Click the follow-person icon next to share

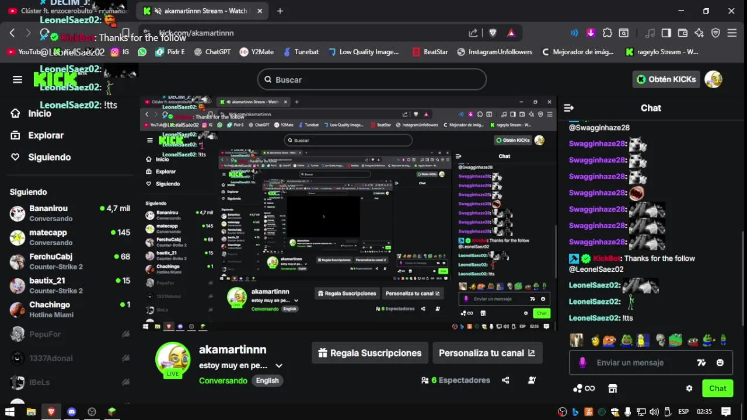tap(532, 380)
